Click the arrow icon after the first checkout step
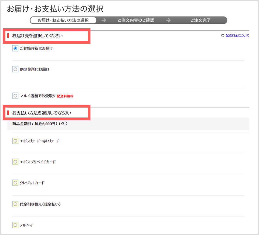The width and height of the screenshot is (259, 235). [x=104, y=20]
